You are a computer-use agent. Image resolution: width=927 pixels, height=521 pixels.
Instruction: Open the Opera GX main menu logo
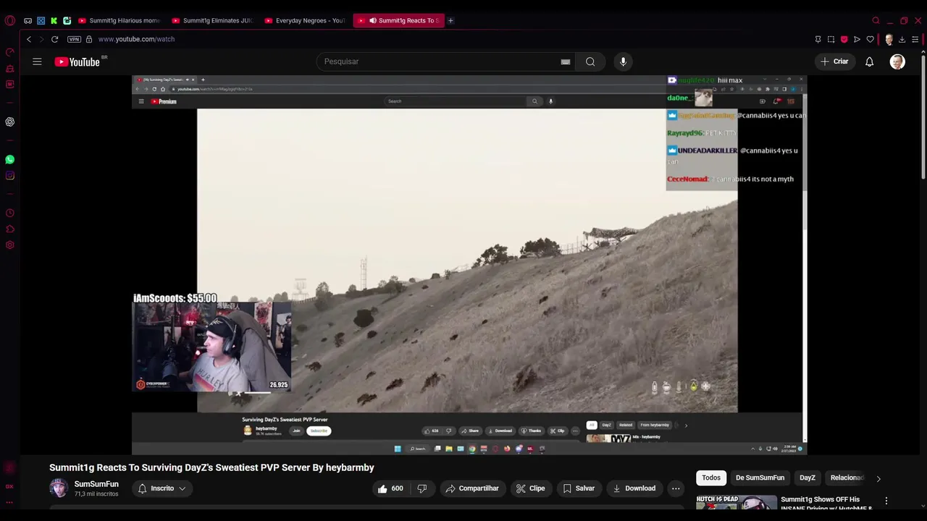click(9, 20)
